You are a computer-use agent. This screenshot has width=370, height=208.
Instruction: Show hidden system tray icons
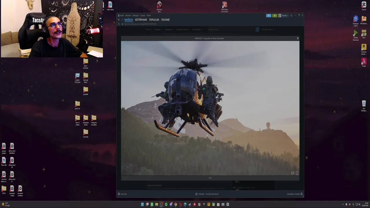pos(343,205)
